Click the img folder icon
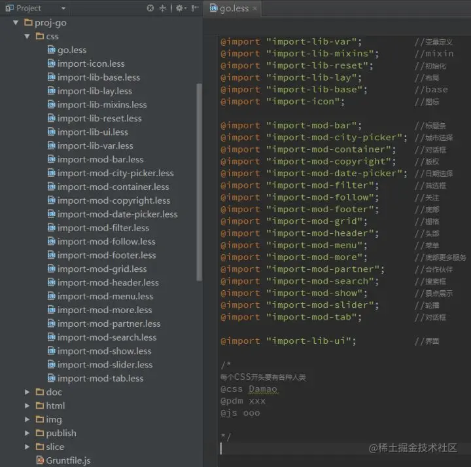471x467 pixels. (x=40, y=419)
